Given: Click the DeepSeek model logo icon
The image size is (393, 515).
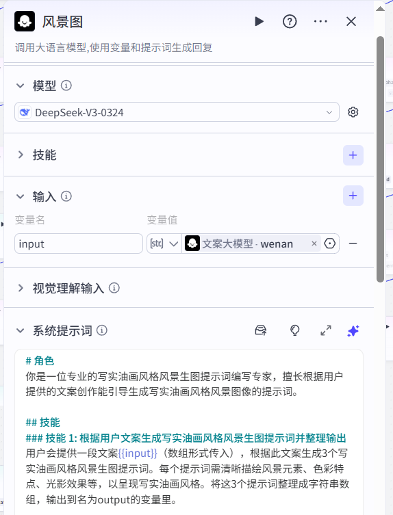Looking at the screenshot, I should [x=25, y=112].
